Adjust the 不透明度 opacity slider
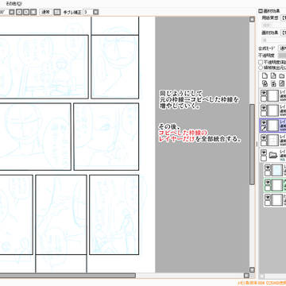The width and height of the screenshot is (286, 286). click(282, 56)
